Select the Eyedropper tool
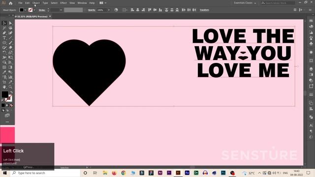This screenshot has height=177, width=315. point(4,72)
